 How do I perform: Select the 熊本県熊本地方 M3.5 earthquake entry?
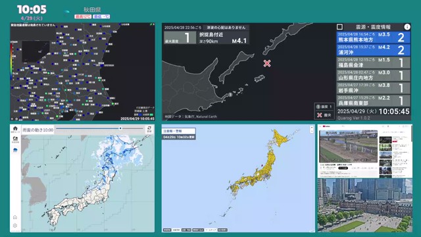coord(373,38)
